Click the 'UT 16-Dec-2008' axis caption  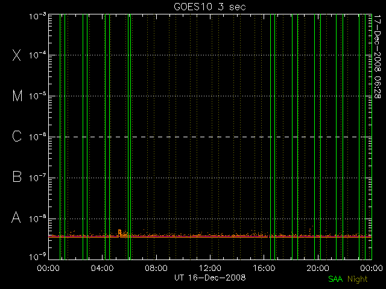[210, 278]
